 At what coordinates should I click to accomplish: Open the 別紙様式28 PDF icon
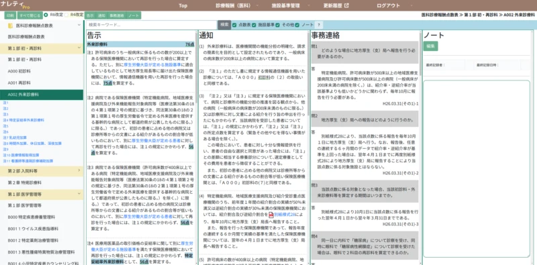point(271,215)
